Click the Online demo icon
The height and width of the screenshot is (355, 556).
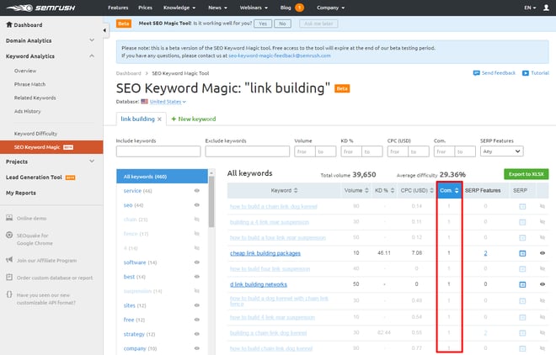(x=9, y=218)
